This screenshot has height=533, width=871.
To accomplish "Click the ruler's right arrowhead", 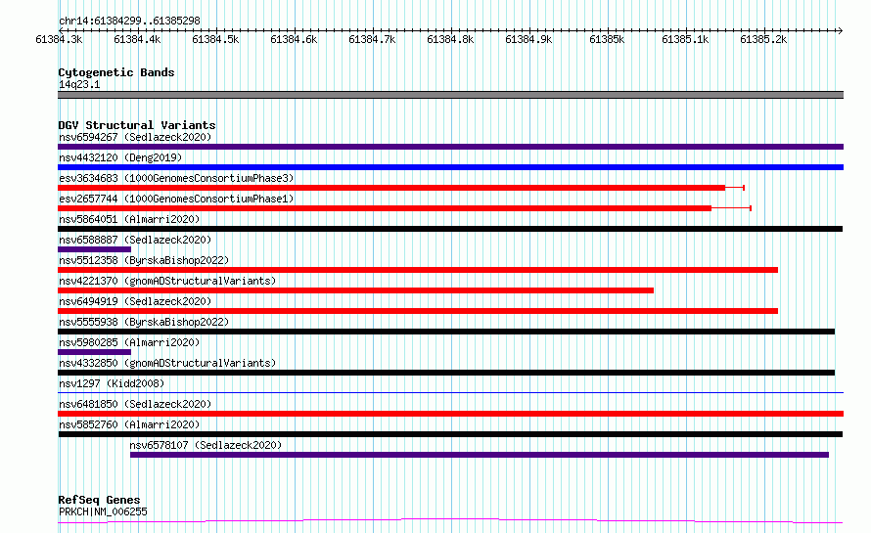I will [x=840, y=30].
